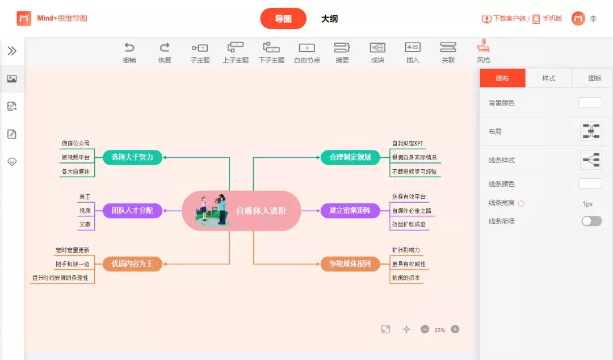The height and width of the screenshot is (360, 613).
Task: Pick the 背景颜色 background color swatch
Action: (590, 103)
